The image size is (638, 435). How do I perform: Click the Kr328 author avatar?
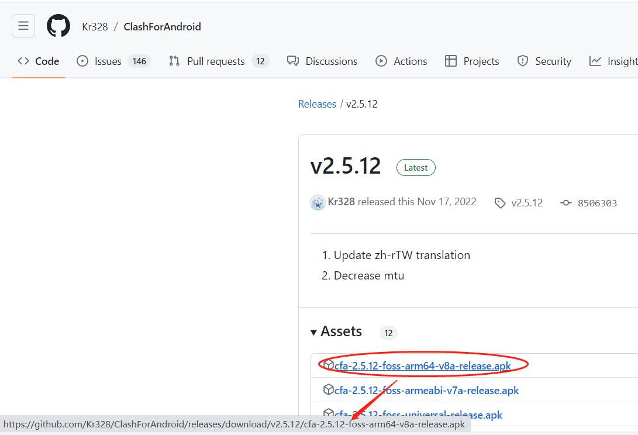coord(318,202)
